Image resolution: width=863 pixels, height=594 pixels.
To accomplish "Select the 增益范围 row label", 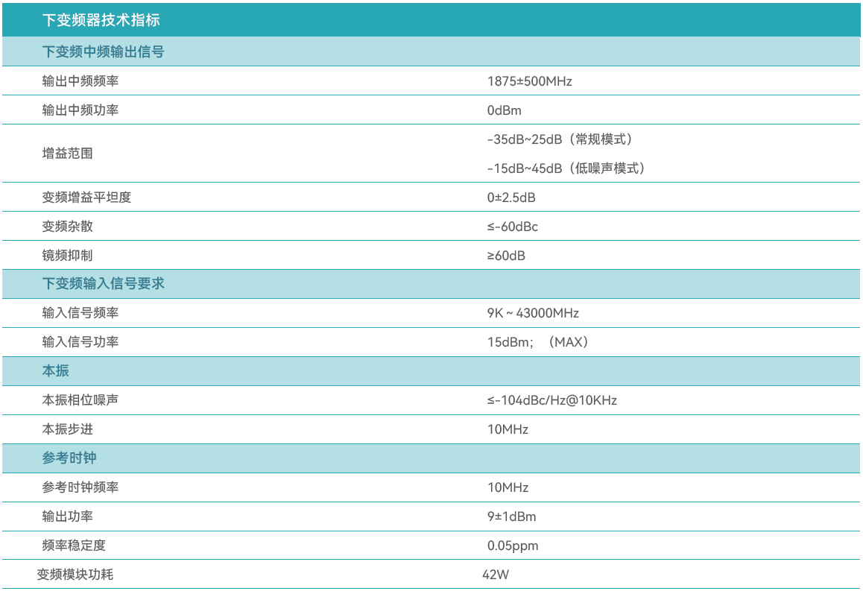I will [x=68, y=154].
